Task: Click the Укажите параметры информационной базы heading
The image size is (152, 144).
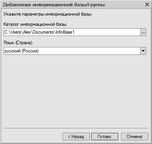Action: click(48, 14)
